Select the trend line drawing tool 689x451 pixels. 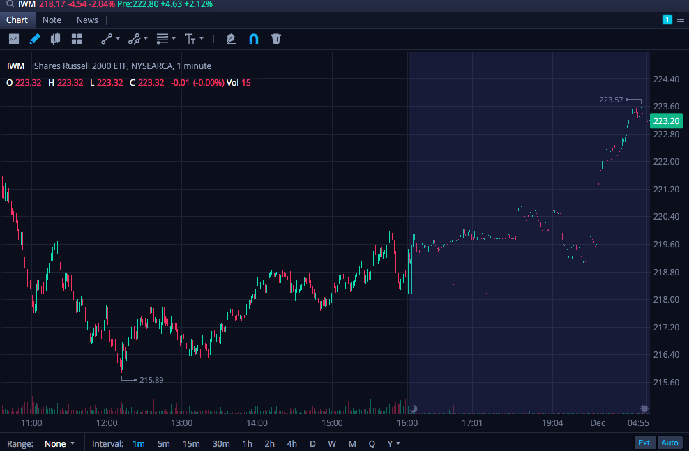[x=107, y=39]
